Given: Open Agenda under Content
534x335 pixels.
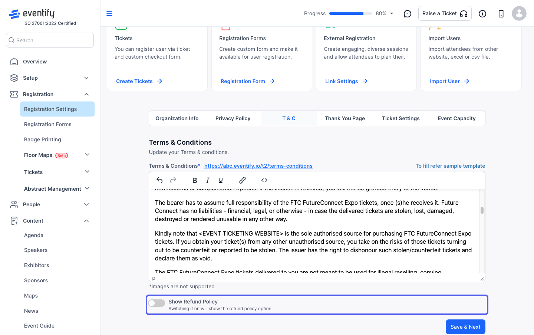Looking at the screenshot, I should [34, 235].
